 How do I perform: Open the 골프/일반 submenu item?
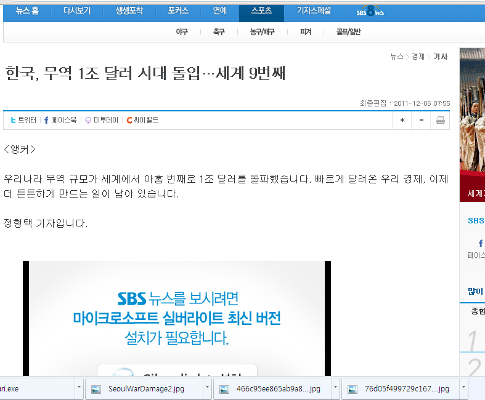click(348, 32)
